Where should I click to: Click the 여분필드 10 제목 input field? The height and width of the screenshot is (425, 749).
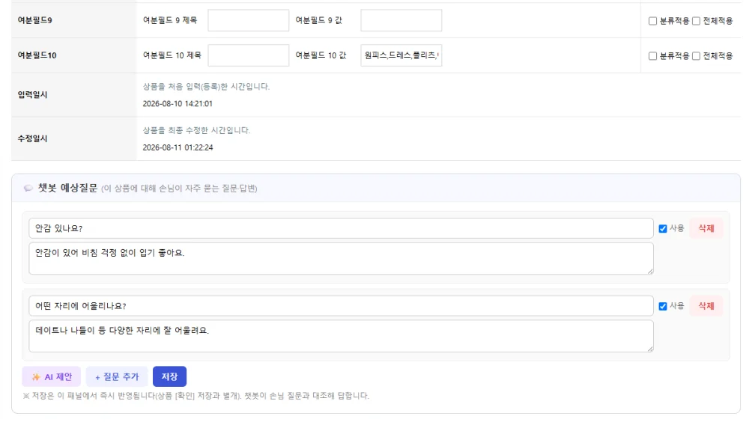pos(249,55)
